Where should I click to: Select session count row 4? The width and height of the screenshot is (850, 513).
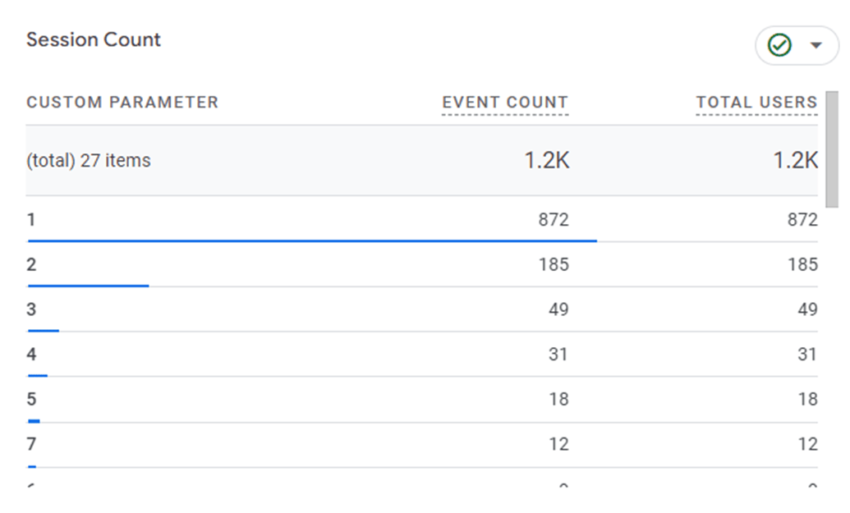point(31,355)
